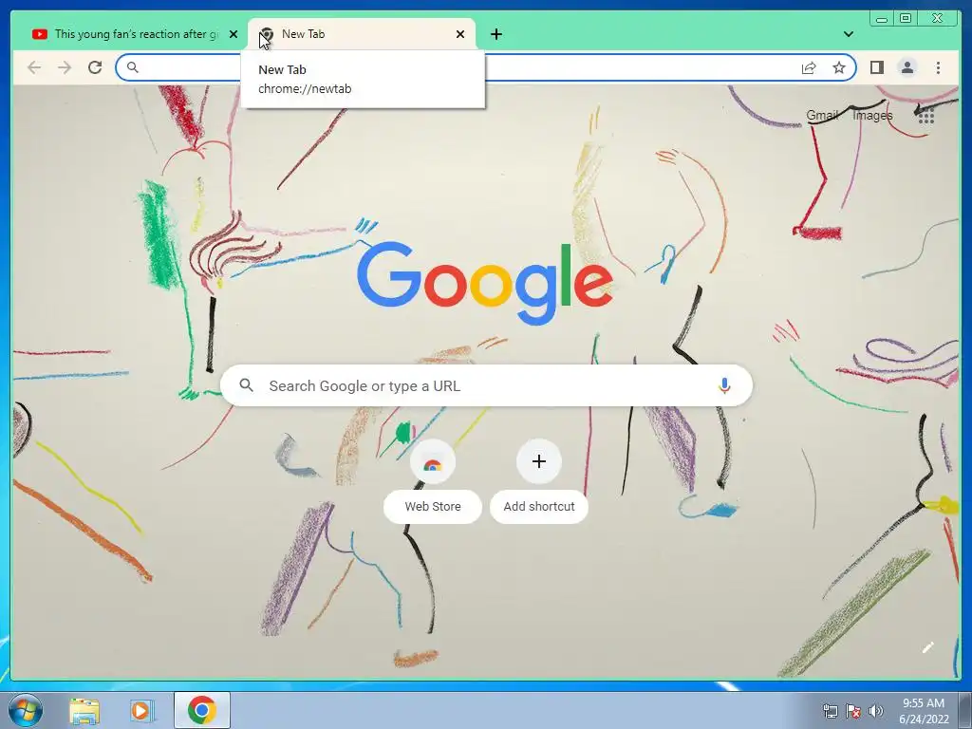The width and height of the screenshot is (972, 729).
Task: Restore down the Chrome window
Action: pyautogui.click(x=906, y=18)
